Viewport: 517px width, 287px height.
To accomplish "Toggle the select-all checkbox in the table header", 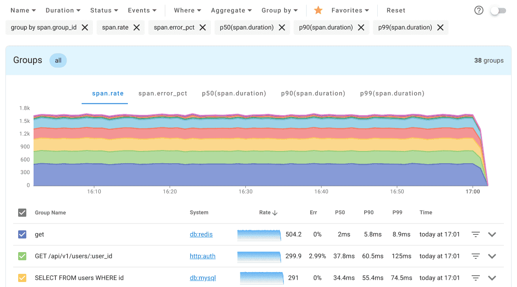I will coord(22,212).
